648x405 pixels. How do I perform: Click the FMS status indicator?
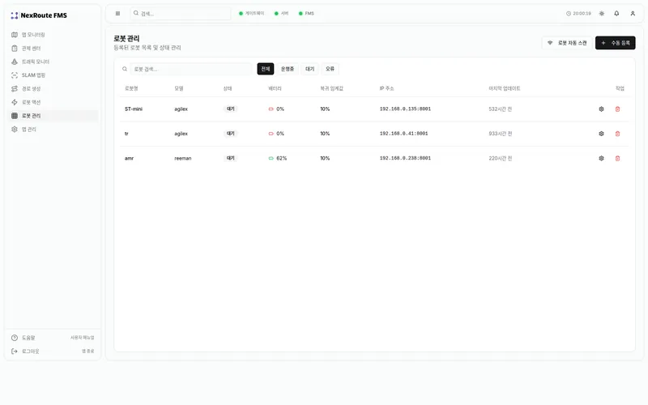[x=306, y=13]
